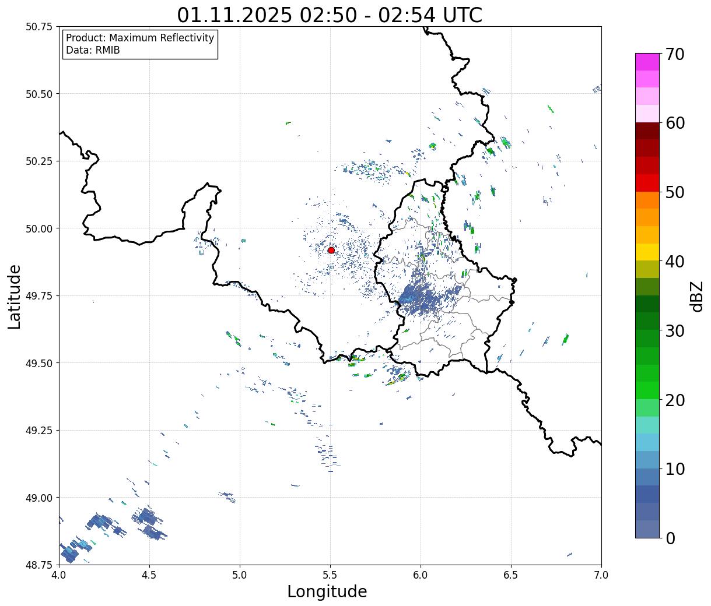This screenshot has width=711, height=606.
Task: Click the colorbar tick label 20
Action: click(x=675, y=400)
